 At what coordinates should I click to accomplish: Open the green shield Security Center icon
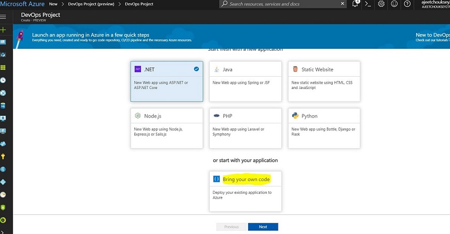point(3,208)
